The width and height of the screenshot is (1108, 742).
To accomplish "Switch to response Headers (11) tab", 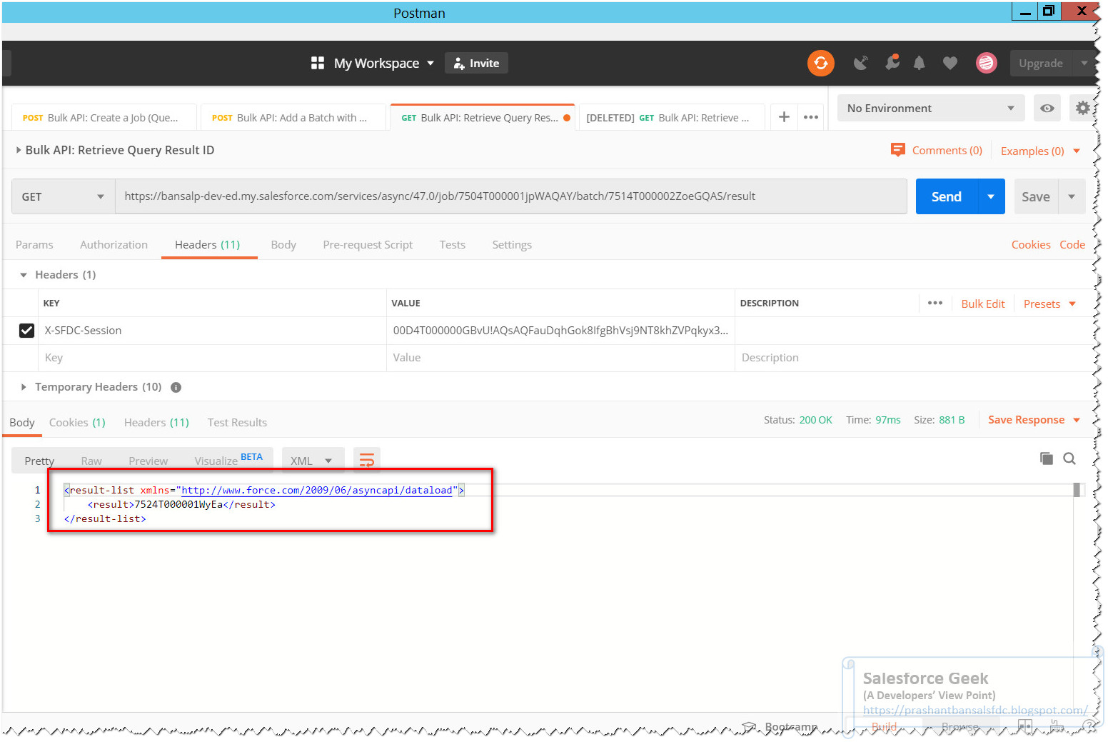I will coord(156,422).
